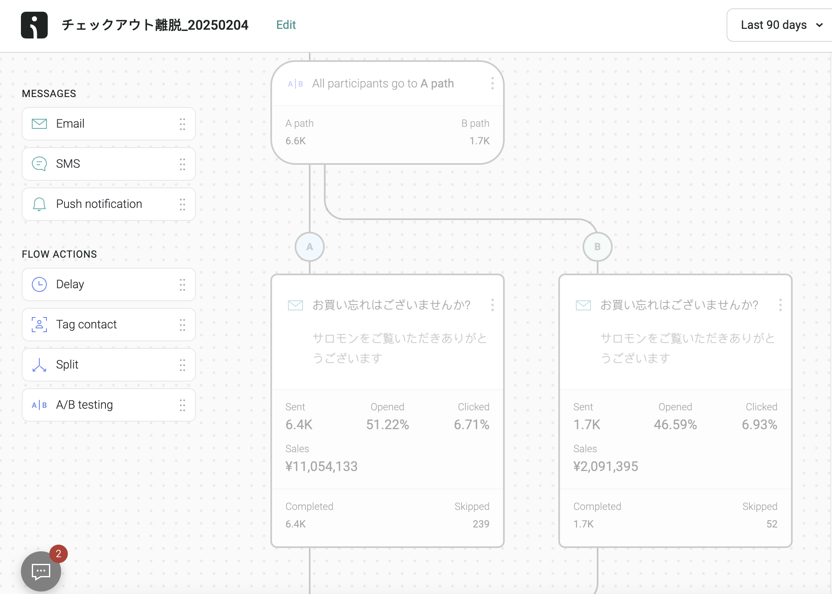Click the A path marker circle
This screenshot has height=594, width=832.
[x=310, y=247]
